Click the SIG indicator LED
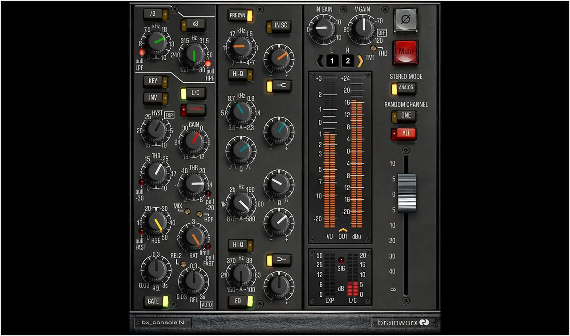Screen dimensions: 570x336 [341, 260]
